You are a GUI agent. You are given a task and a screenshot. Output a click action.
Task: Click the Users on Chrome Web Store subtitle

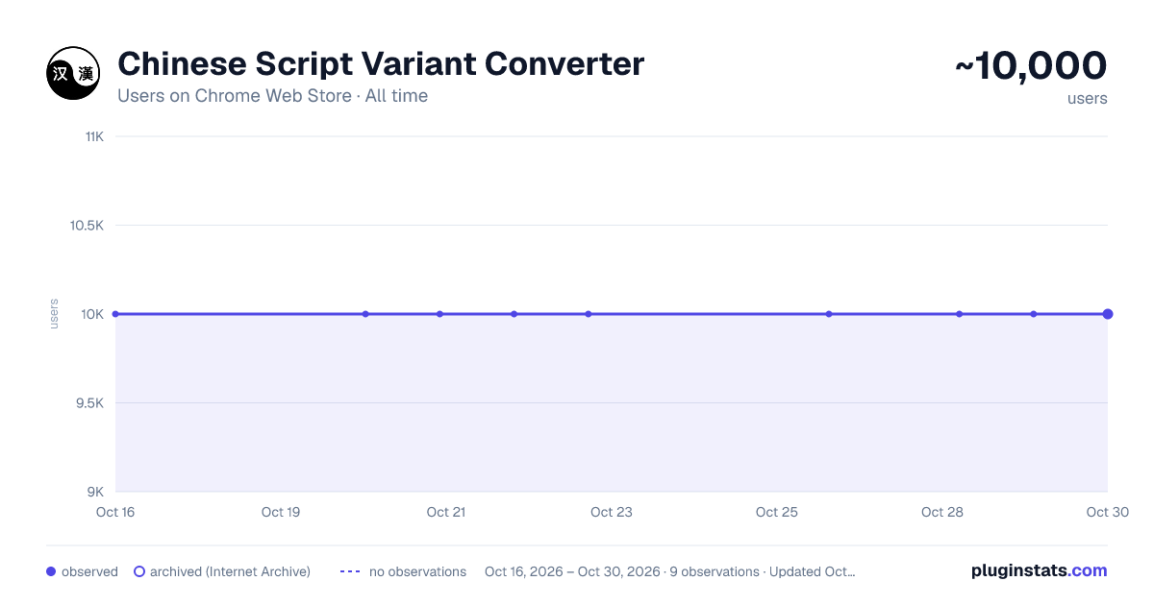point(272,96)
